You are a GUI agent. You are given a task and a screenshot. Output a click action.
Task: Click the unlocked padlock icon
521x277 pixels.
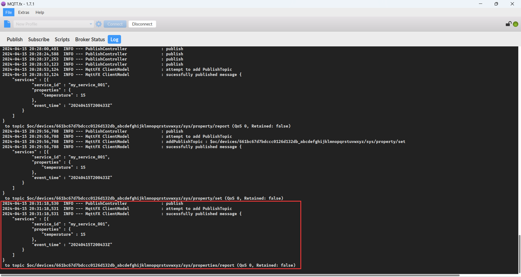coord(509,24)
